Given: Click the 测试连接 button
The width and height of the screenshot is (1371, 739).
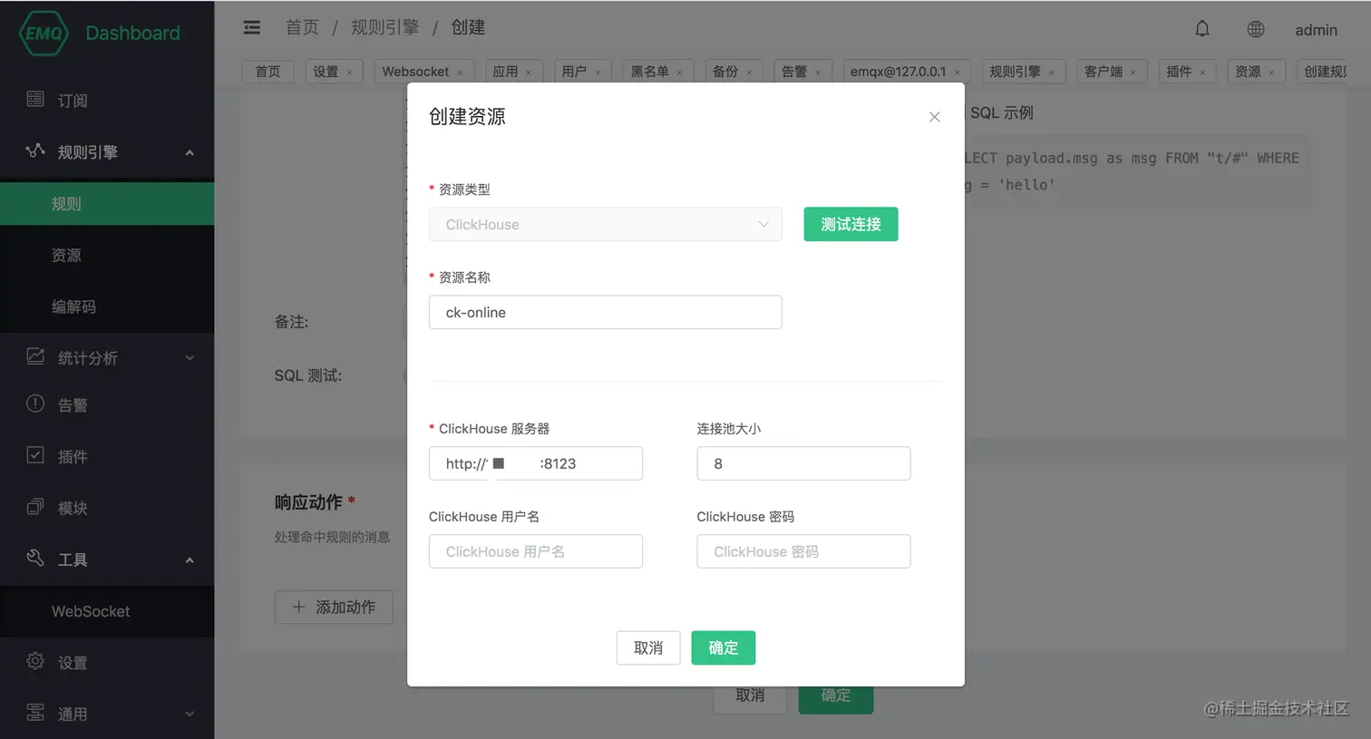Looking at the screenshot, I should (x=851, y=224).
